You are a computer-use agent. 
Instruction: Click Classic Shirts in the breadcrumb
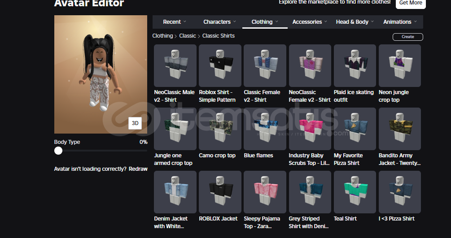click(218, 36)
